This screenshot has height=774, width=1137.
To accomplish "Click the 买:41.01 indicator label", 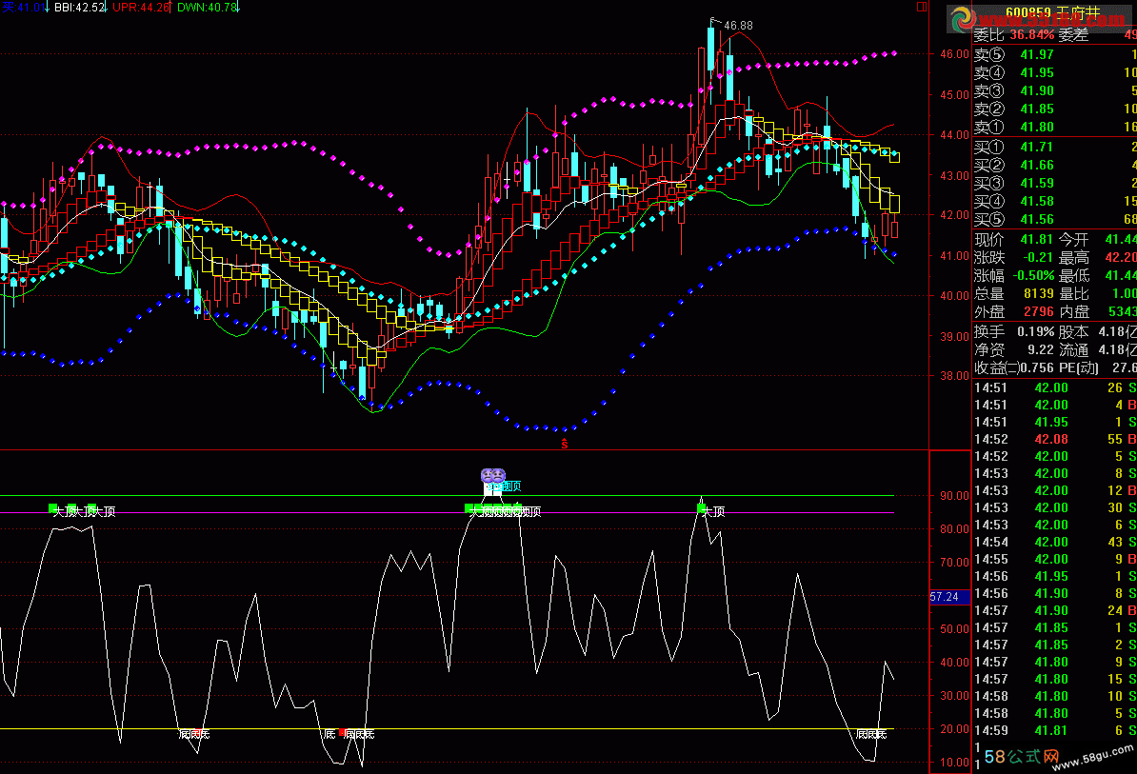I will (x=24, y=8).
